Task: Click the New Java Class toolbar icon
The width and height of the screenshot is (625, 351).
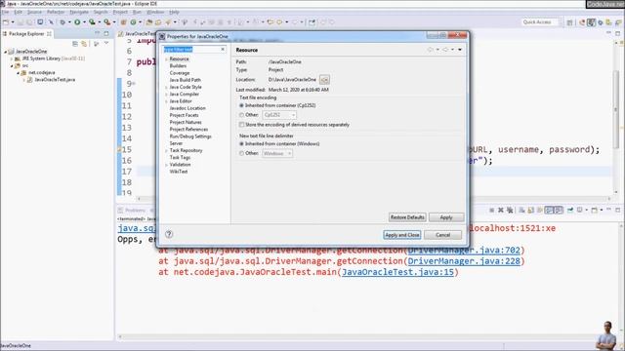Action: click(x=134, y=22)
